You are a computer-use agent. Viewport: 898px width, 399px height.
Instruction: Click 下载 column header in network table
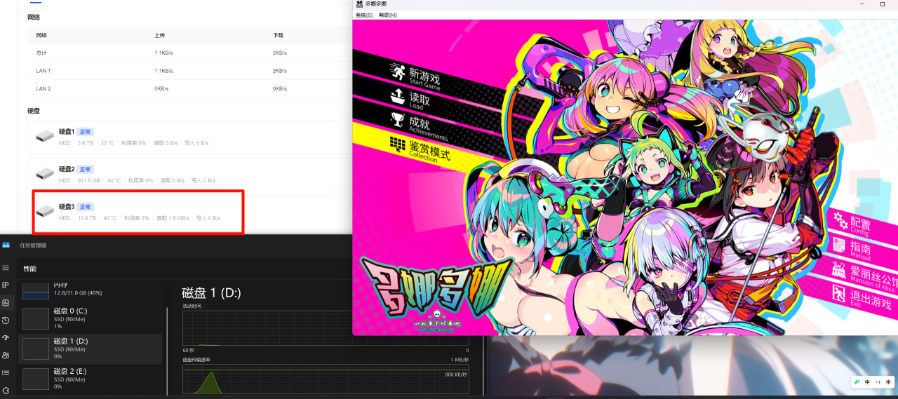coord(278,35)
